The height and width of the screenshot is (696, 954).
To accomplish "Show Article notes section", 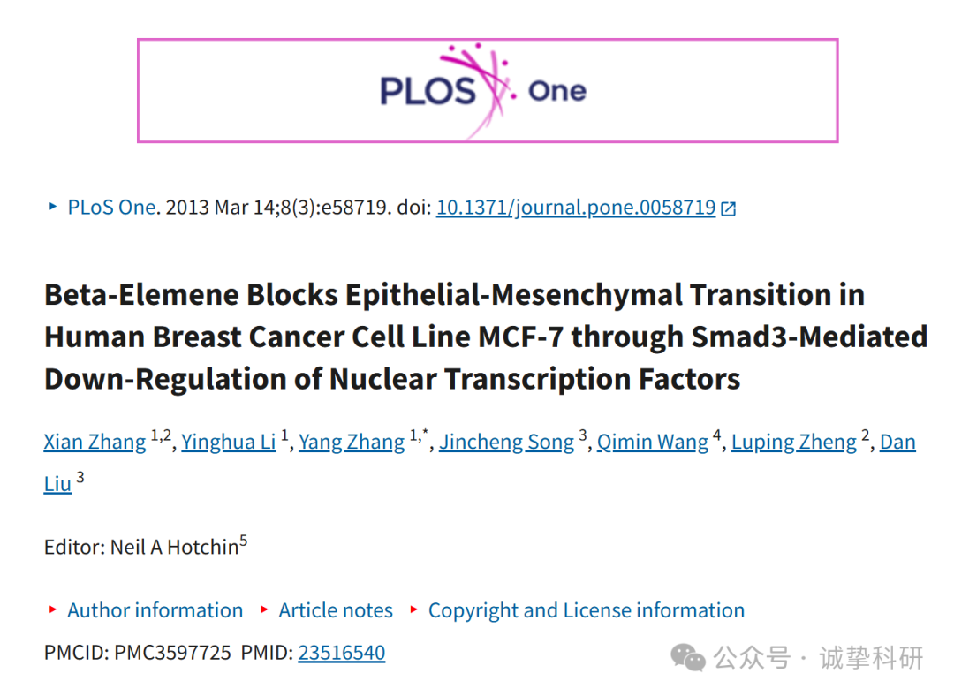I will coord(336,610).
